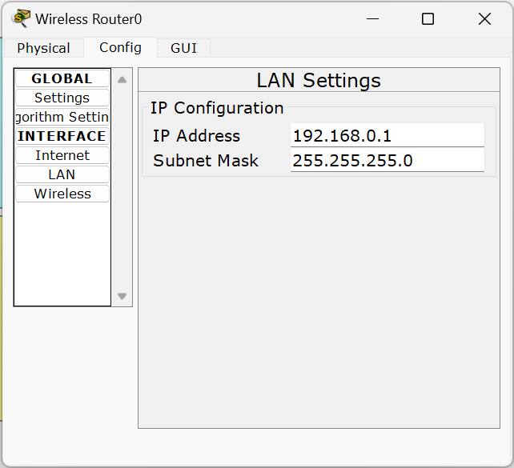The image size is (514, 468).
Task: Click the sidebar scroll up arrow
Action: pos(122,79)
